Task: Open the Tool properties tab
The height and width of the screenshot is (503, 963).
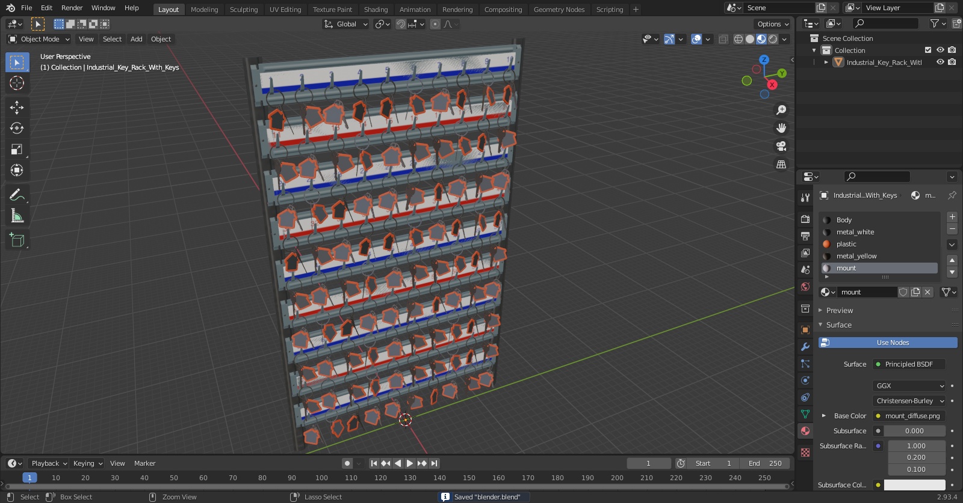Action: pyautogui.click(x=805, y=198)
